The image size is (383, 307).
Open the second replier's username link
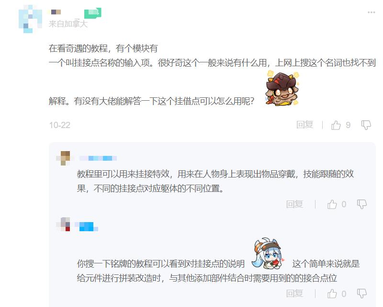pyautogui.click(x=87, y=226)
